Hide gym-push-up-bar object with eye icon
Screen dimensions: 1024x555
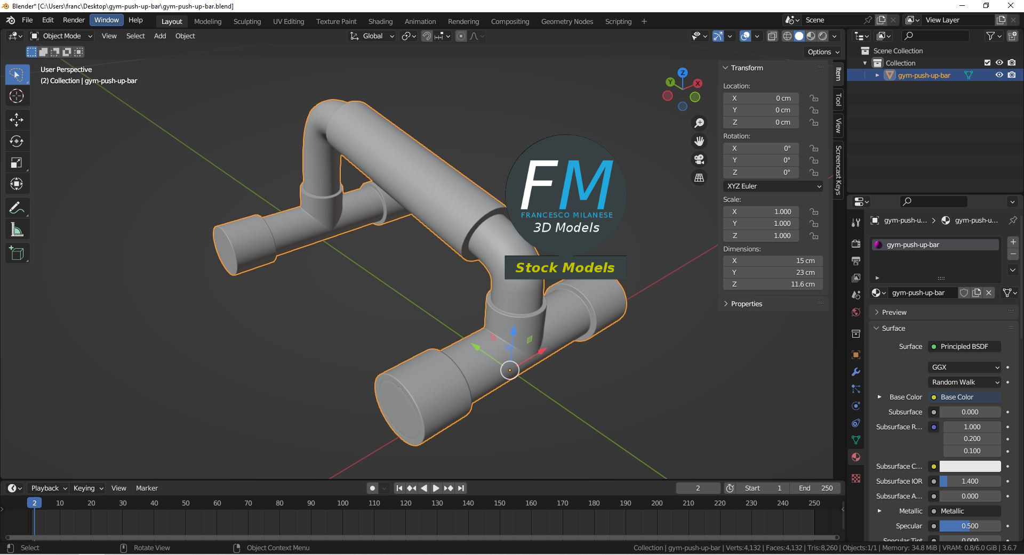[x=999, y=75]
